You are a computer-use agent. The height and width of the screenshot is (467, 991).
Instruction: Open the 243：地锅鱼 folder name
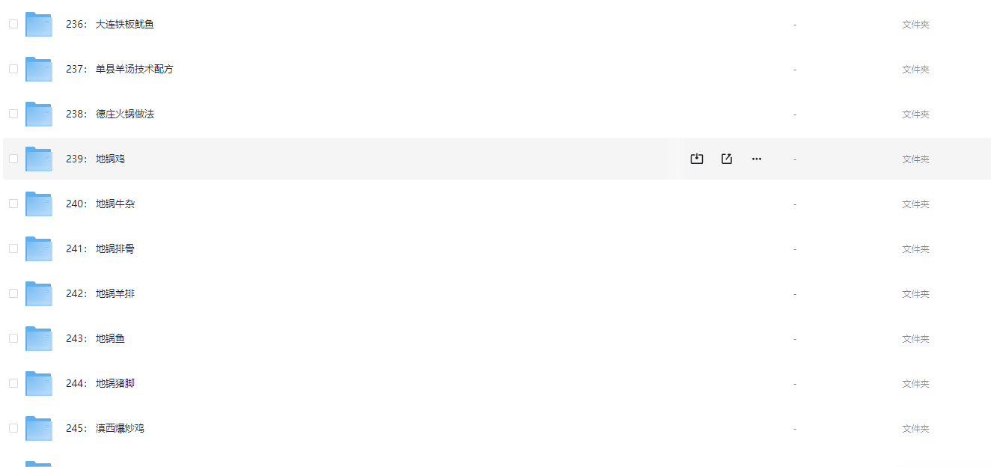pyautogui.click(x=95, y=338)
